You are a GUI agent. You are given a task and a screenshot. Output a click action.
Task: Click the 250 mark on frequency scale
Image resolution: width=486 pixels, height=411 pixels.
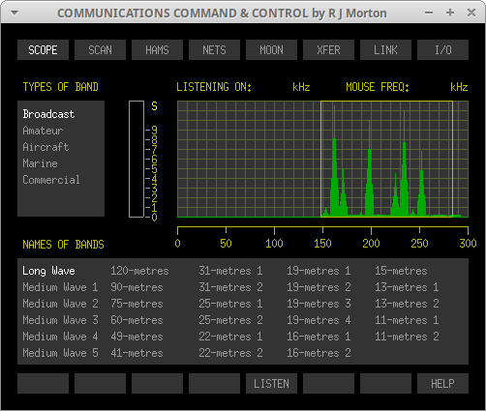419,244
